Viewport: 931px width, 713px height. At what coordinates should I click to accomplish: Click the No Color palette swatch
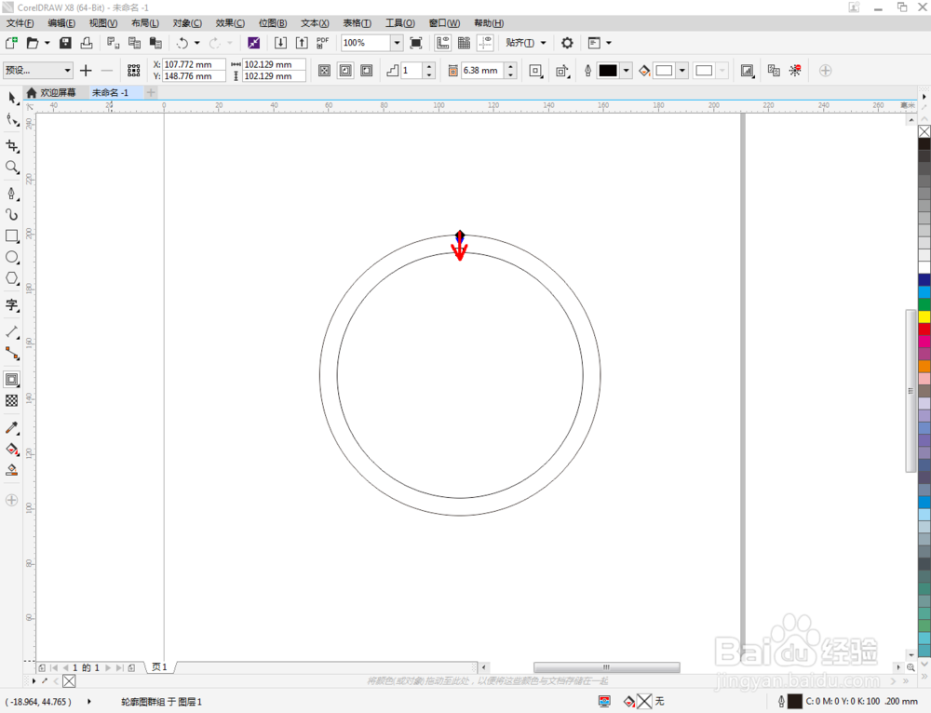(x=924, y=131)
